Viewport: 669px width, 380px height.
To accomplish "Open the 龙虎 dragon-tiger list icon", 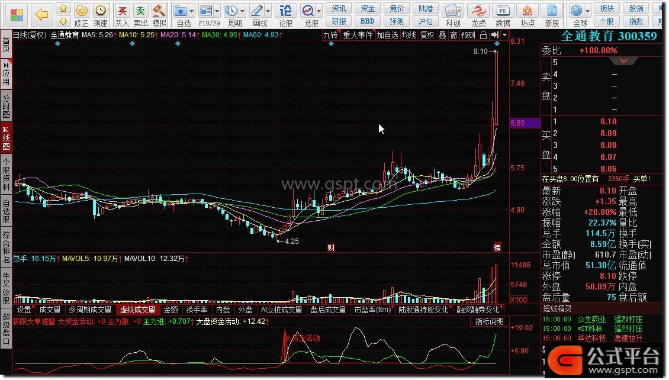I will tap(478, 15).
